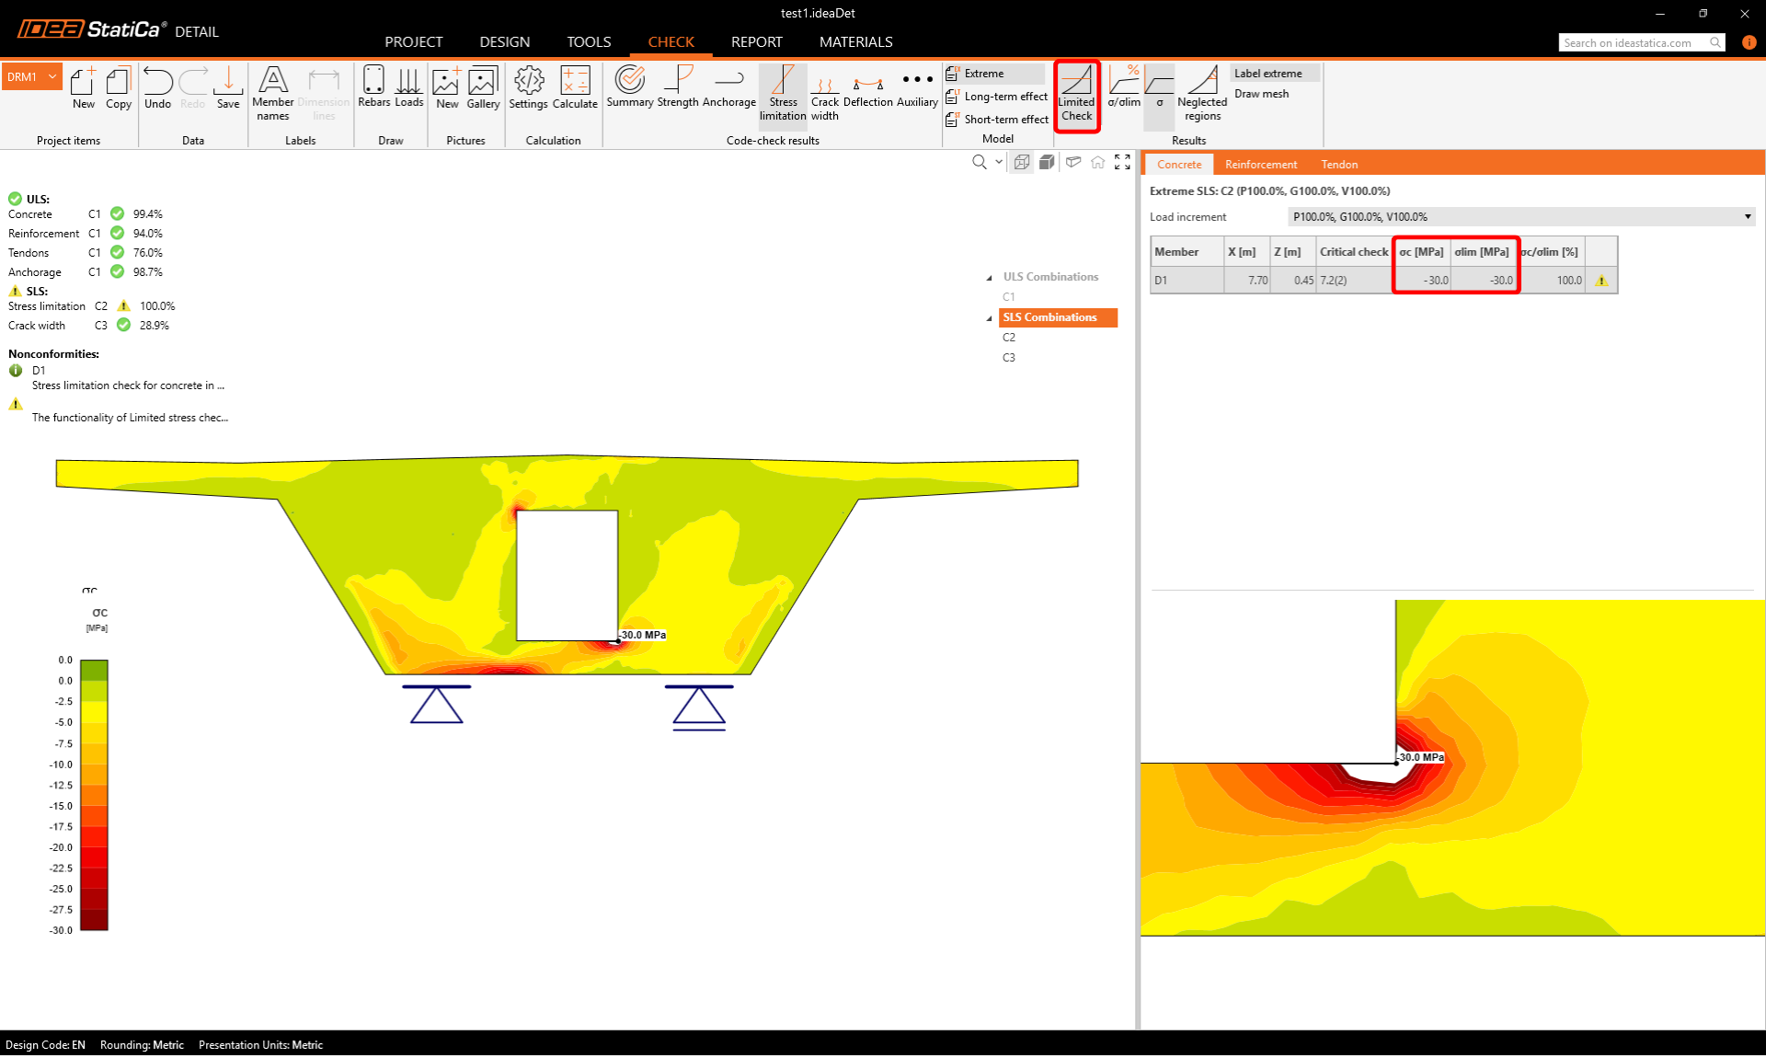Show Crack width results

(824, 92)
